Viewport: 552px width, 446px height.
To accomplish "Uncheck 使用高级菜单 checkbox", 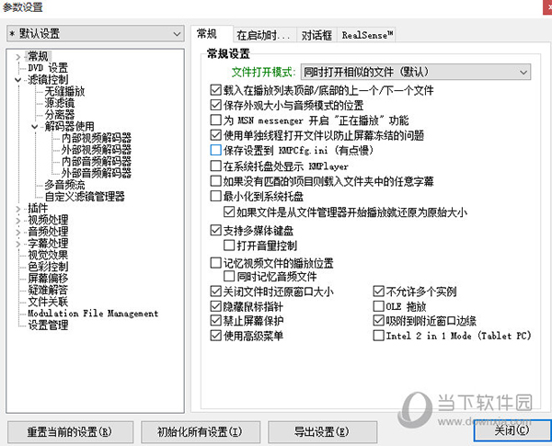I will coord(215,336).
